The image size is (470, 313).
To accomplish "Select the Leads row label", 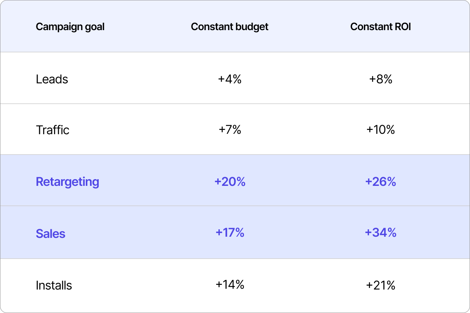I will pos(52,79).
